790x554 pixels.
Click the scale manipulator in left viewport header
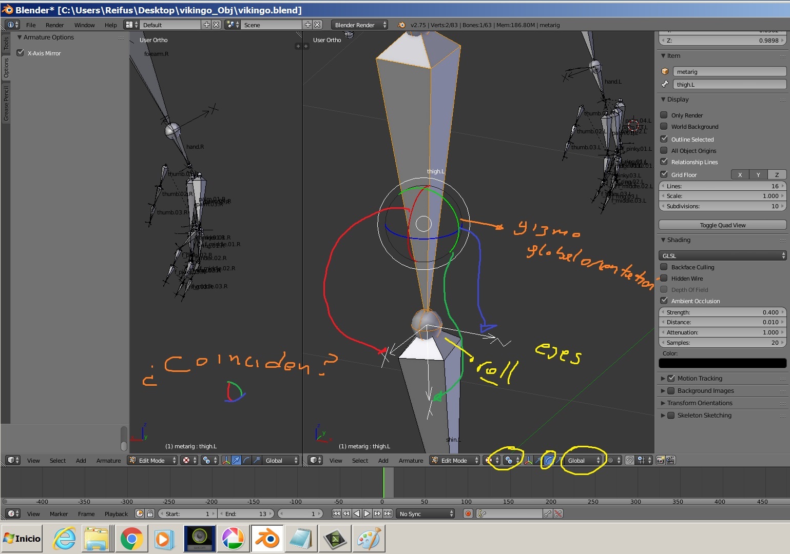point(257,460)
